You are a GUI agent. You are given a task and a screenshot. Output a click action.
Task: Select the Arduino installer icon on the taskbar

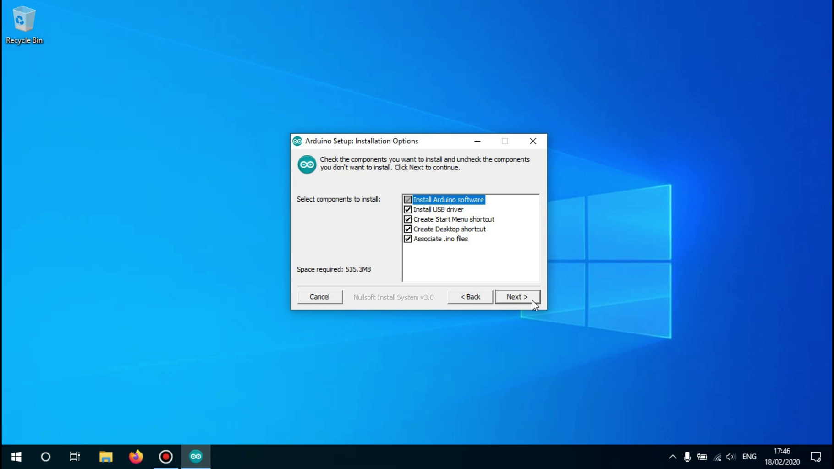196,456
